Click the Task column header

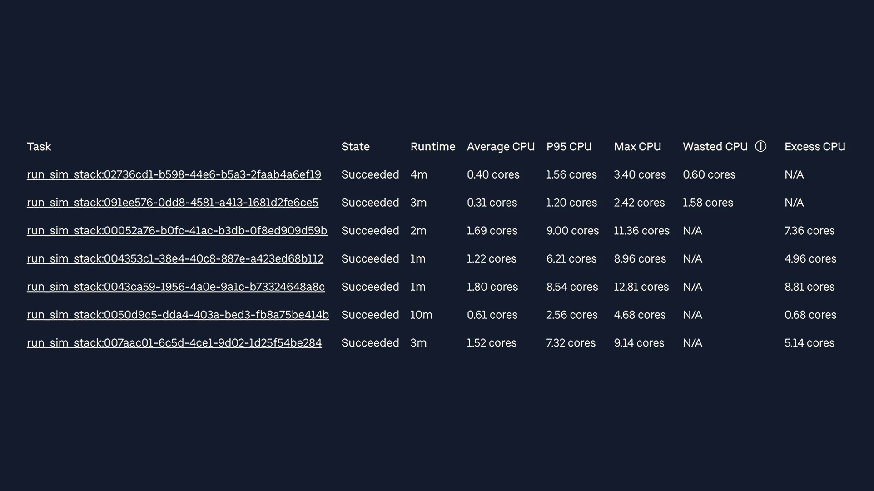point(39,147)
